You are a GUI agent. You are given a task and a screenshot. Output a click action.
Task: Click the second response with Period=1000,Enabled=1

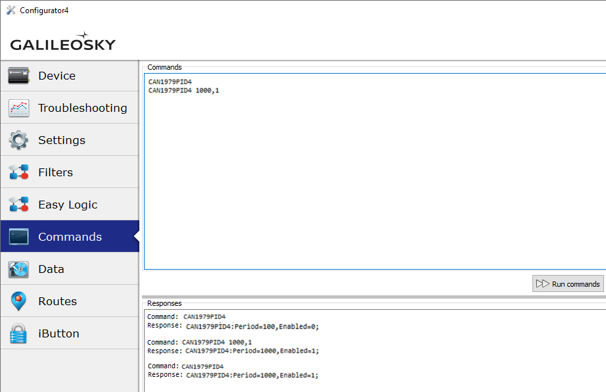252,351
